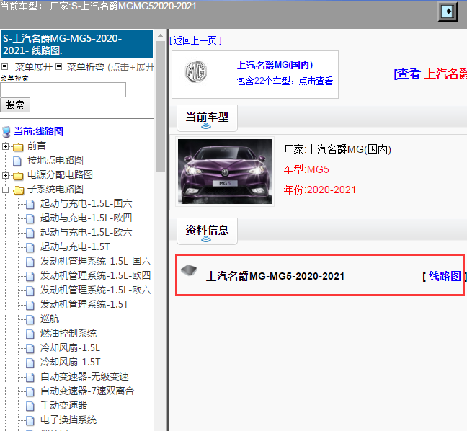This screenshot has width=467, height=431.
Task: Expand the 电源分配电路图 tree node
Action: 5,175
